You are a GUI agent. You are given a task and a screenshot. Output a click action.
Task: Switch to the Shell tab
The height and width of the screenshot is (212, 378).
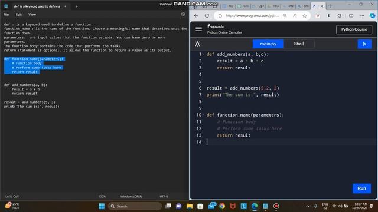click(299, 44)
